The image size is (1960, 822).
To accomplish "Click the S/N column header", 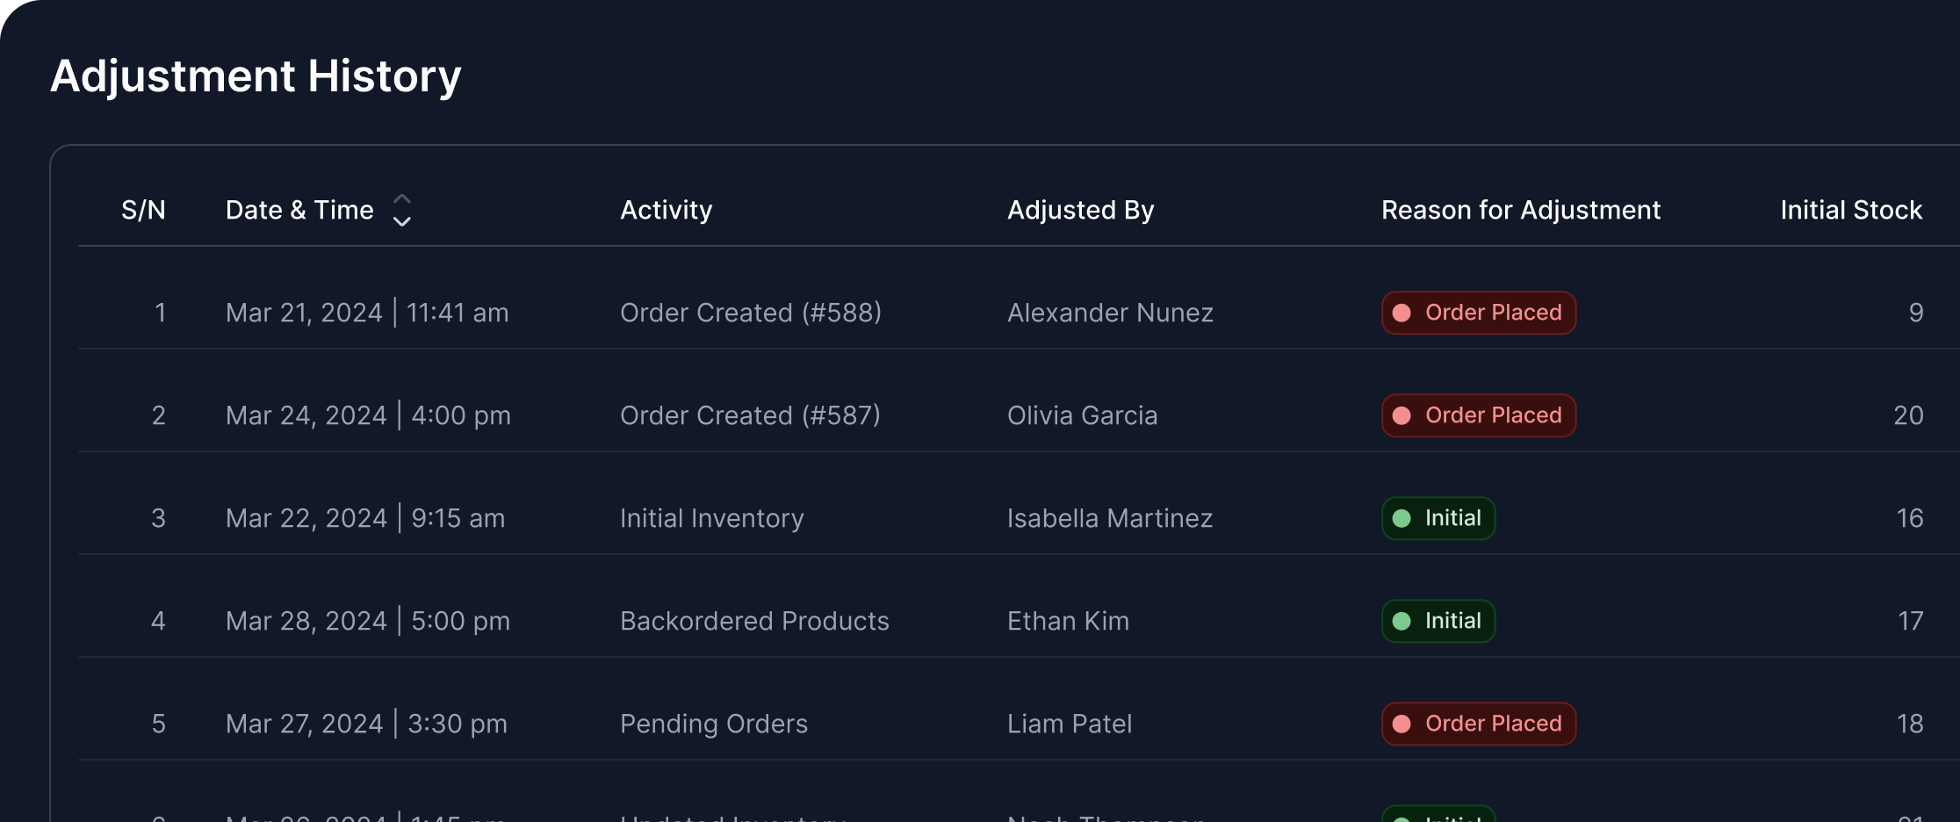I will pos(143,211).
